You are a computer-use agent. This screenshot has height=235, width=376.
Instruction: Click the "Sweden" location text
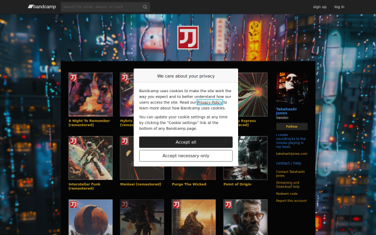(282, 118)
